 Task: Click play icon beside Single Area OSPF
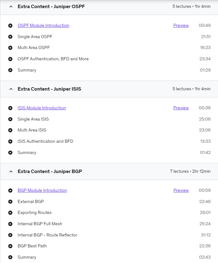[10, 37]
